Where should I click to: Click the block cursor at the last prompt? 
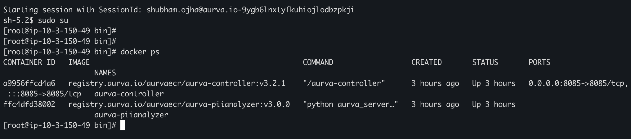click(x=122, y=125)
